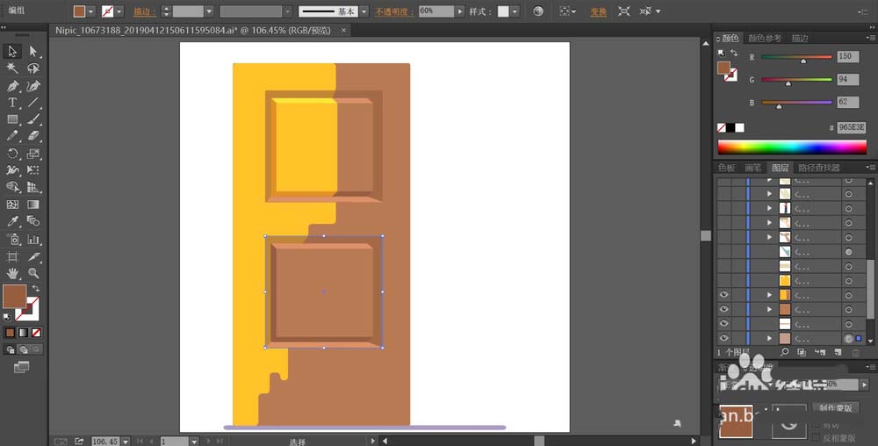Switch to the 画笔 (Brushes) tab

tap(753, 168)
